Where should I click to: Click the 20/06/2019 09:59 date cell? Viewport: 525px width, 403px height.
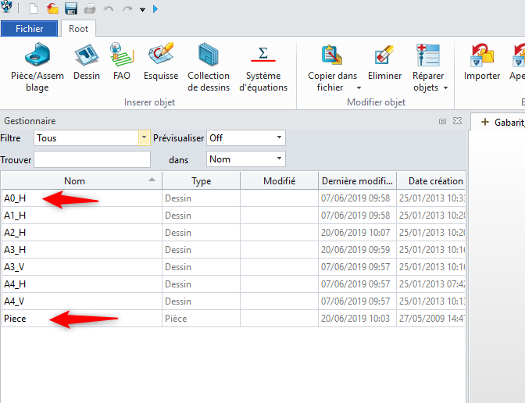pyautogui.click(x=355, y=250)
